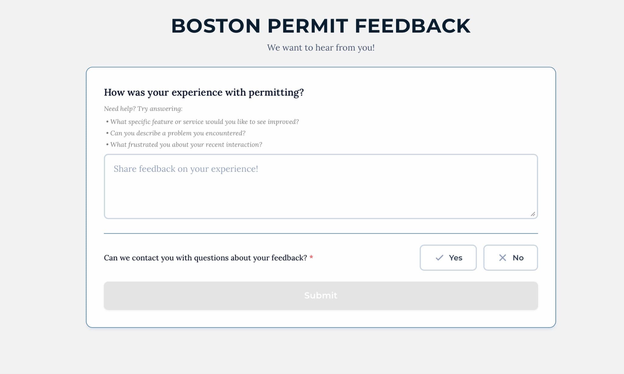Click the horizontal divider above contact question
624x374 pixels.
tap(320, 234)
